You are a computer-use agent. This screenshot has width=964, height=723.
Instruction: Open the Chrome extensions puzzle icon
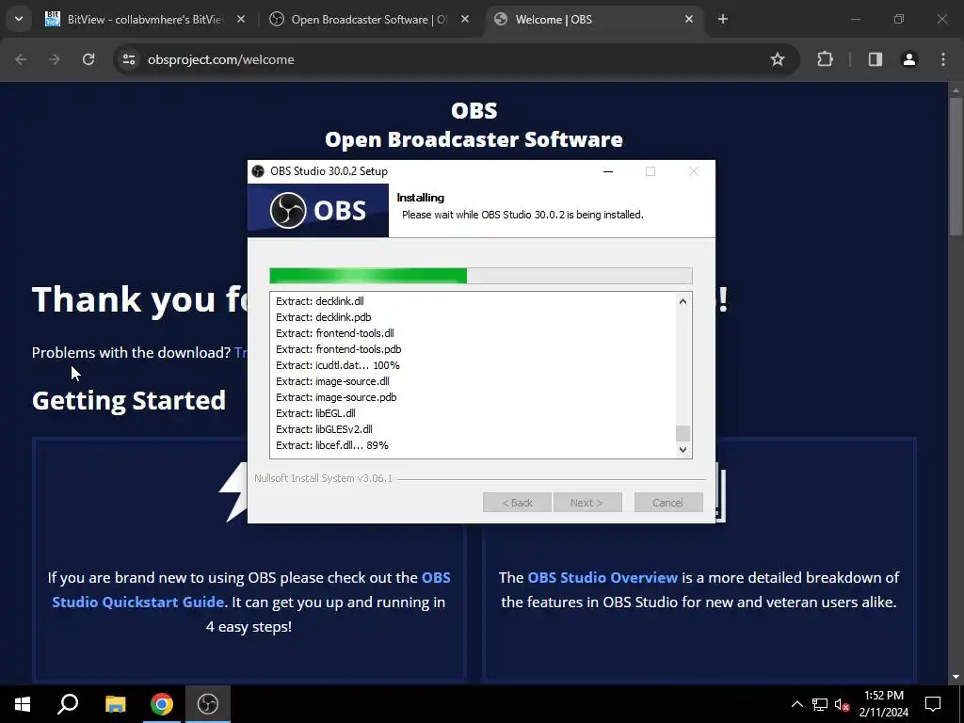(x=825, y=59)
